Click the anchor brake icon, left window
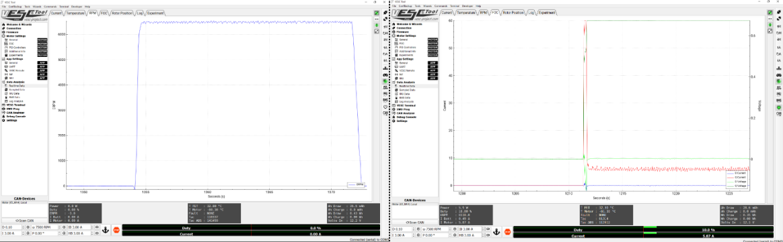Image resolution: width=783 pixels, height=242 pixels. [105, 230]
